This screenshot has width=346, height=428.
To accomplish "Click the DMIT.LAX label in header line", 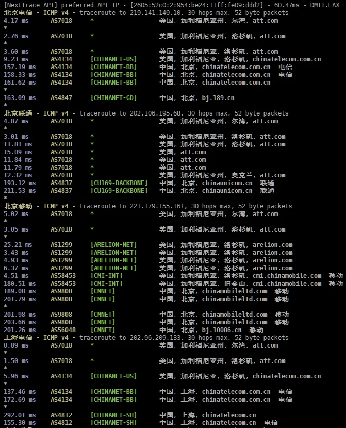I will (x=325, y=5).
